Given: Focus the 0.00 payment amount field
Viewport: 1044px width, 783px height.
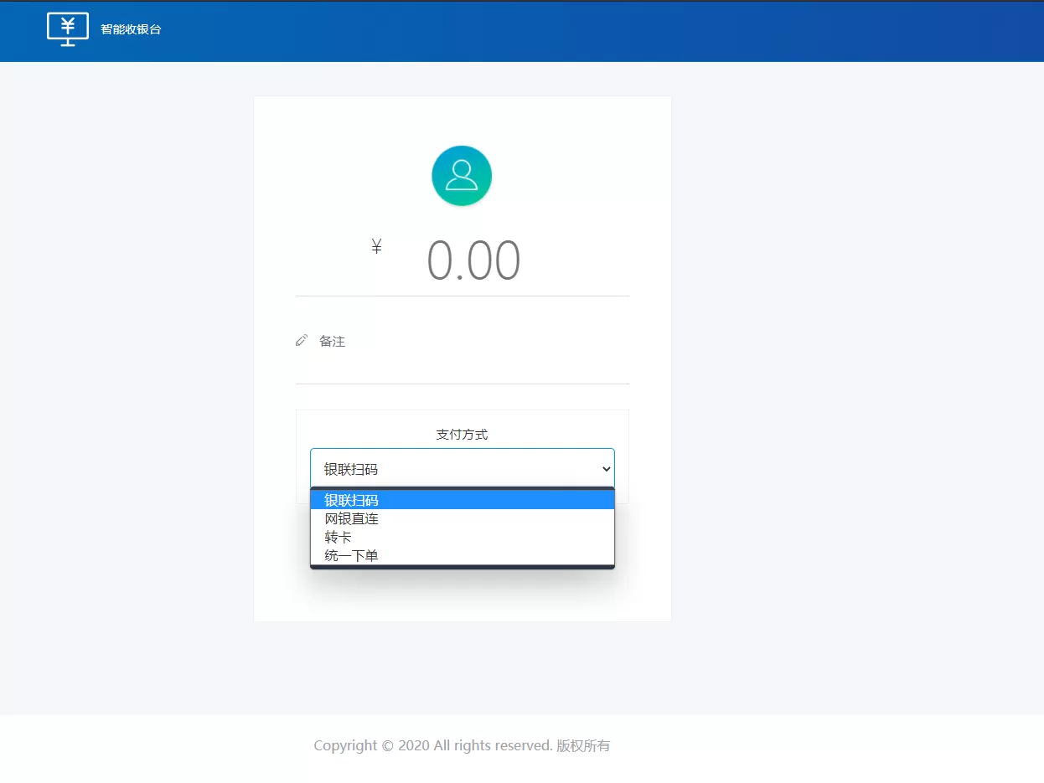Looking at the screenshot, I should click(x=473, y=260).
